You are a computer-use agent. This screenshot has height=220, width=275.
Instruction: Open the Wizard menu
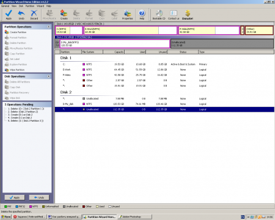[40, 6]
